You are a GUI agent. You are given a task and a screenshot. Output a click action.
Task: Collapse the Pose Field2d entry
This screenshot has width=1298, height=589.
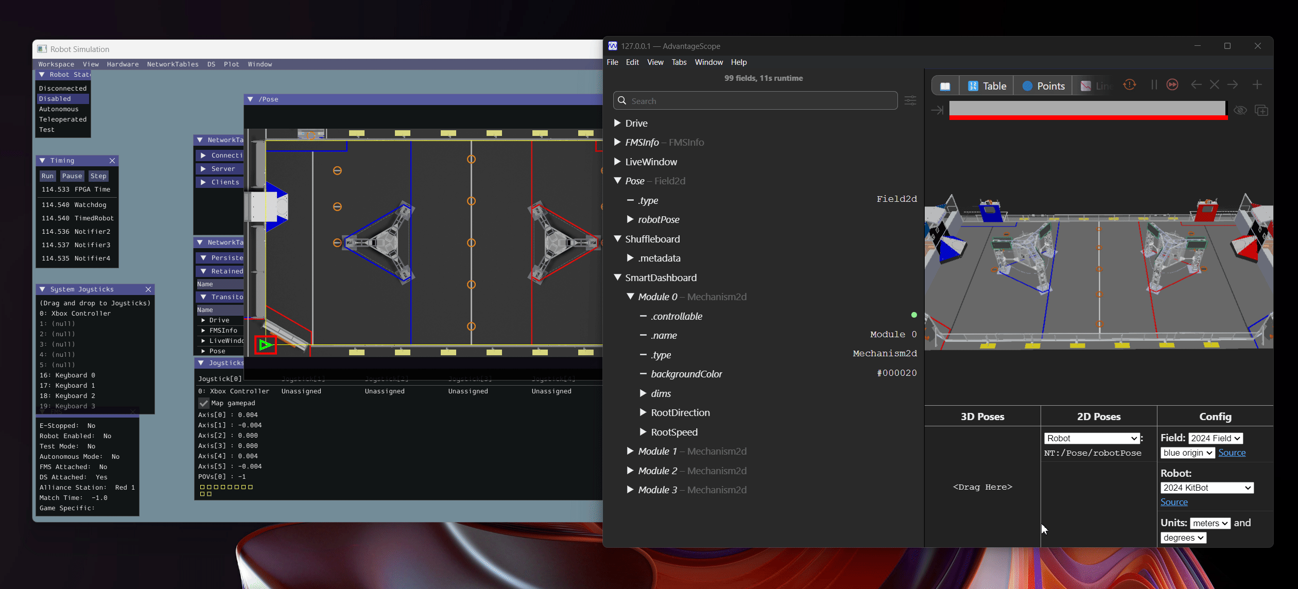(617, 181)
